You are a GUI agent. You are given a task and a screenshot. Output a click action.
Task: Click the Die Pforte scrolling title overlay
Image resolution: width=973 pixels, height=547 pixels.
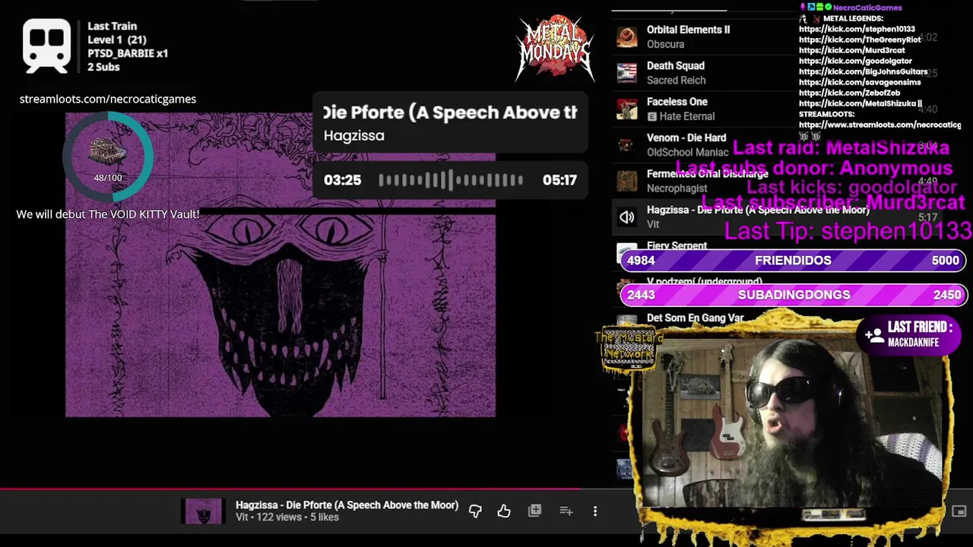(450, 112)
